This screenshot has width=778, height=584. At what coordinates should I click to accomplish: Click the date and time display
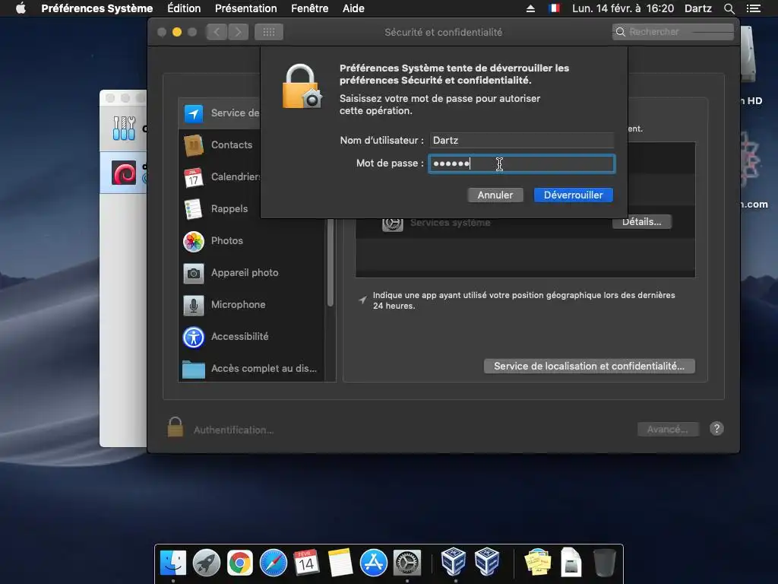623,8
